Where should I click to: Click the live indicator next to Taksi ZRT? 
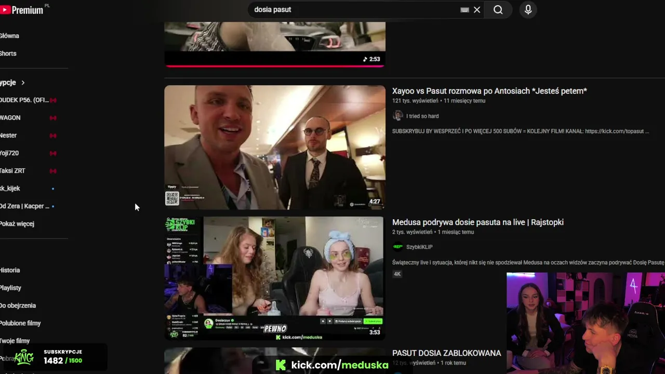[53, 171]
